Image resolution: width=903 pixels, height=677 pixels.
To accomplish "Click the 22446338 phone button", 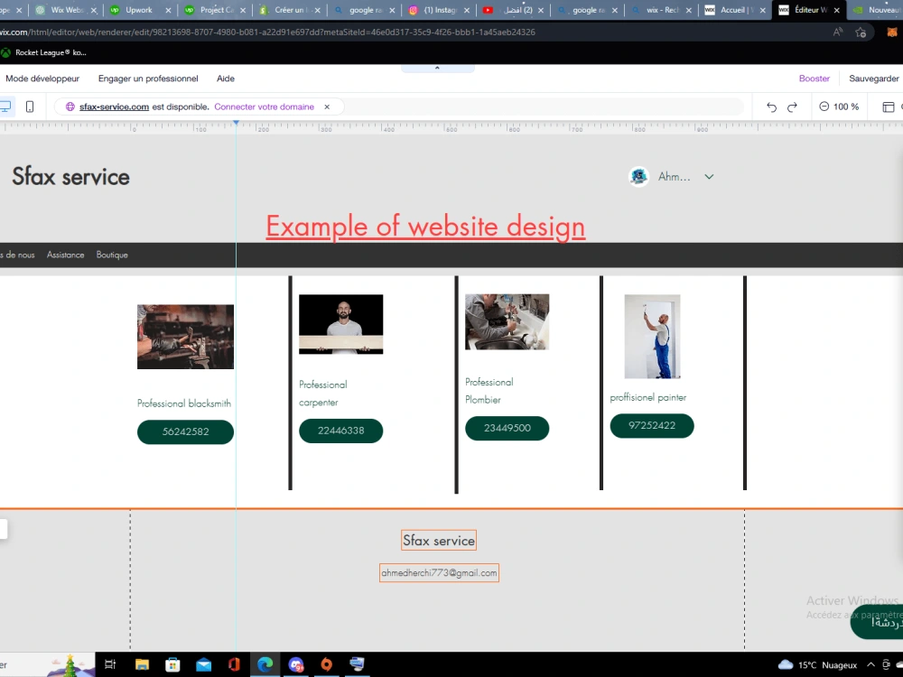I will (341, 431).
